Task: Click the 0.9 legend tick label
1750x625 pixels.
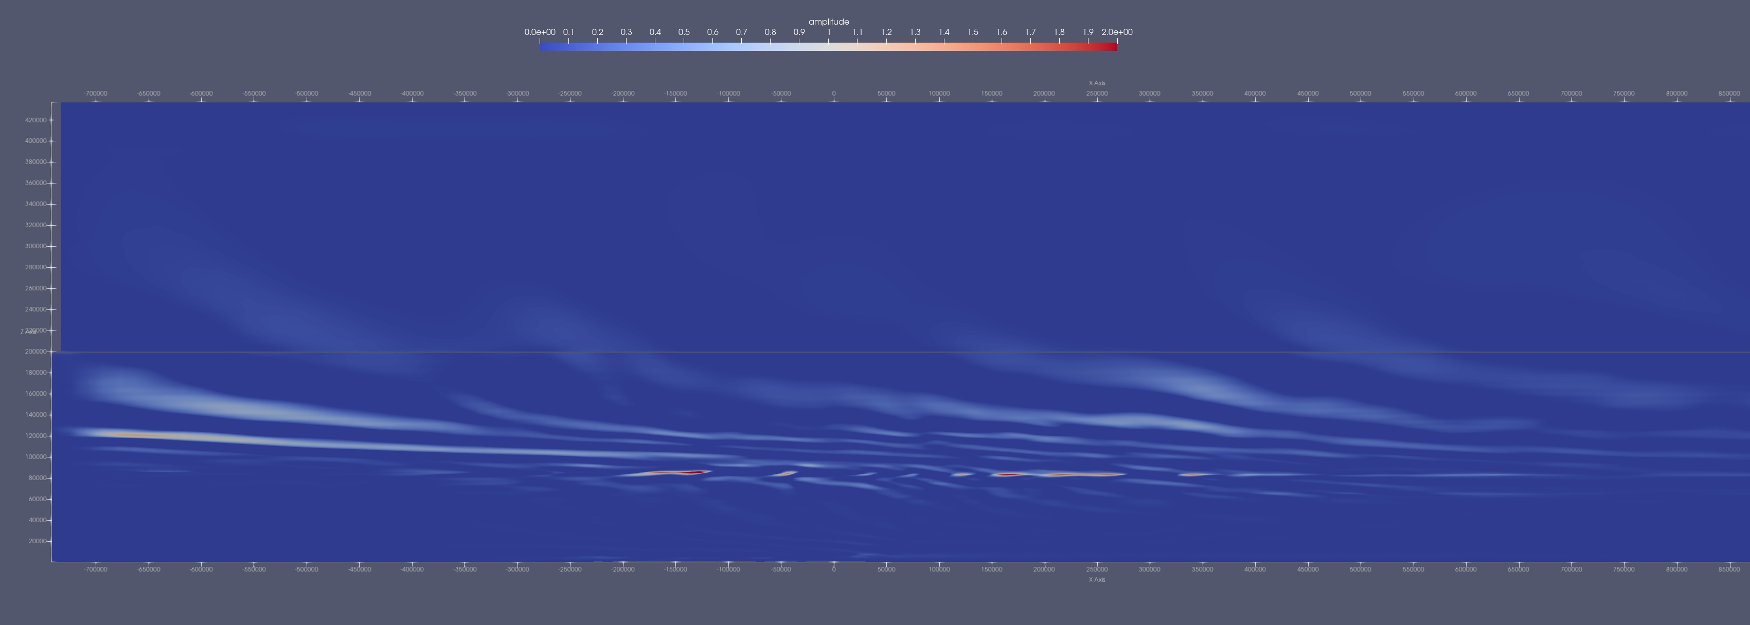Action: tap(799, 32)
